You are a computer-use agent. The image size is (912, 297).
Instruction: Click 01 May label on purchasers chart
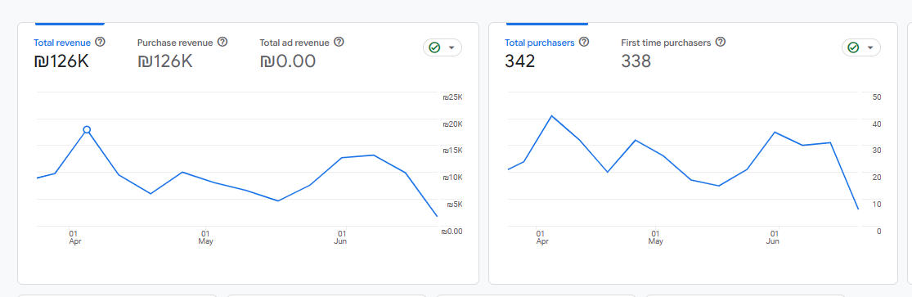[655, 237]
